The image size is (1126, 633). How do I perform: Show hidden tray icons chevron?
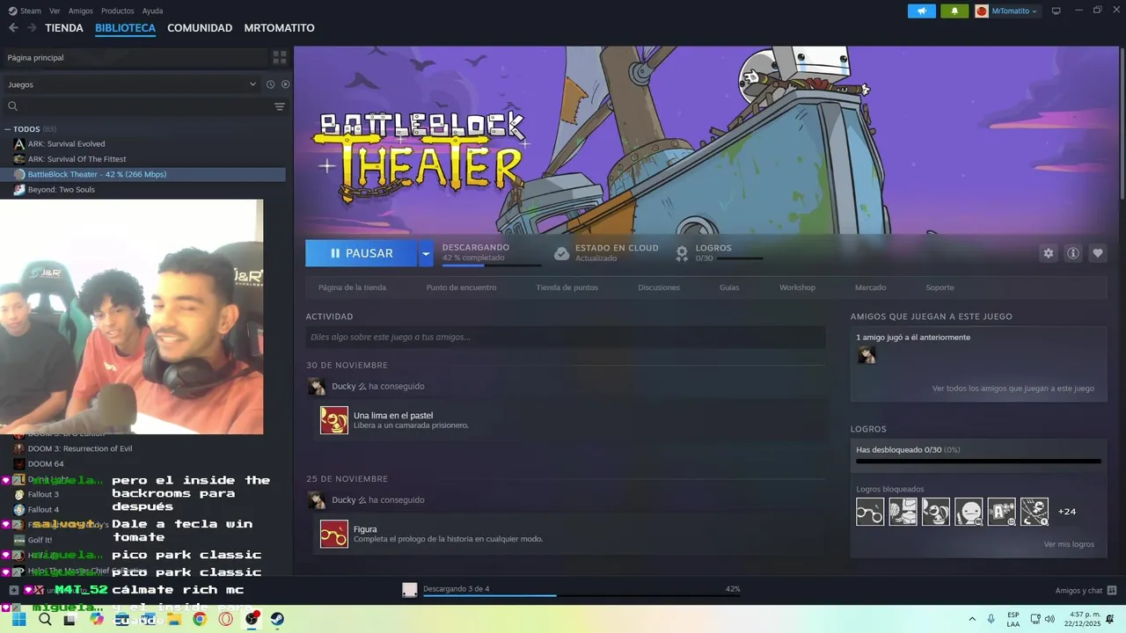tap(972, 619)
